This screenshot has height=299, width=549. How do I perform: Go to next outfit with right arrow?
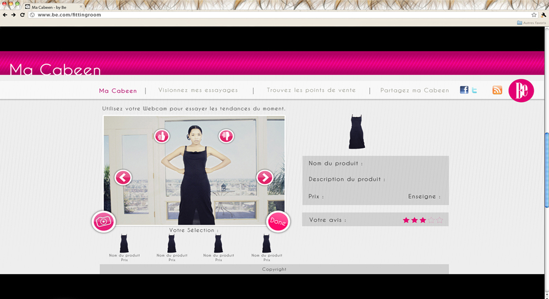coord(265,177)
